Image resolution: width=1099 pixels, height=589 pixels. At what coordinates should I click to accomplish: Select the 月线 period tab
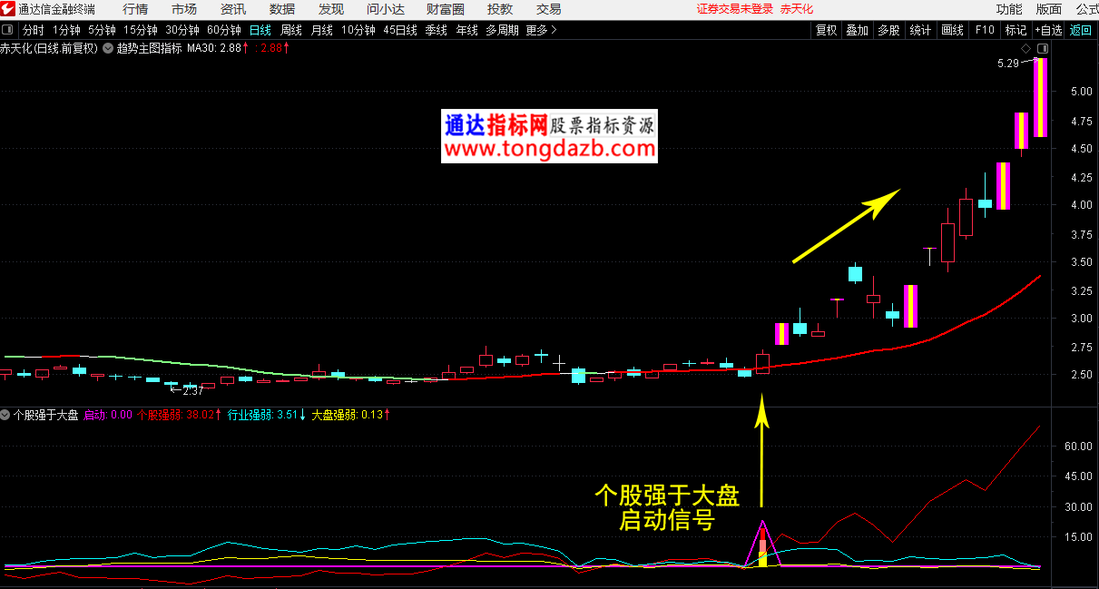click(322, 30)
